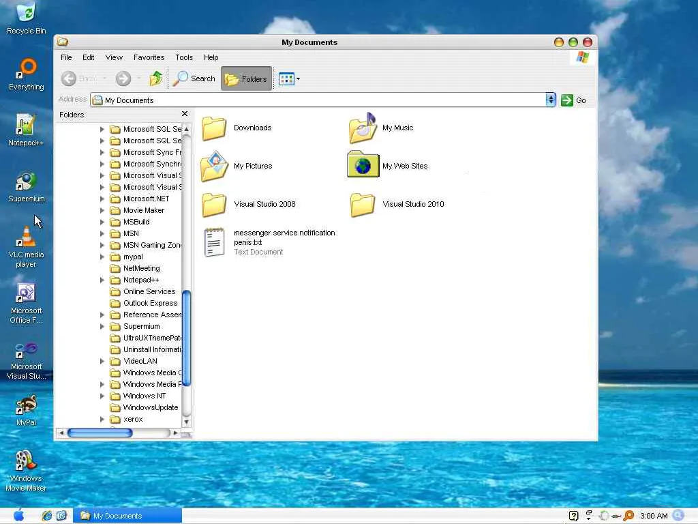
Task: Select the My Pictures folder
Action: pos(237,166)
